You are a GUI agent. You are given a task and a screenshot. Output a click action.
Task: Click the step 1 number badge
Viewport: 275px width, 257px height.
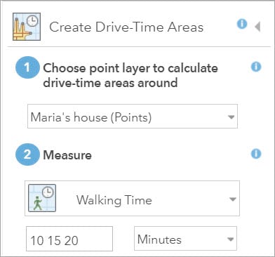[x=27, y=67]
